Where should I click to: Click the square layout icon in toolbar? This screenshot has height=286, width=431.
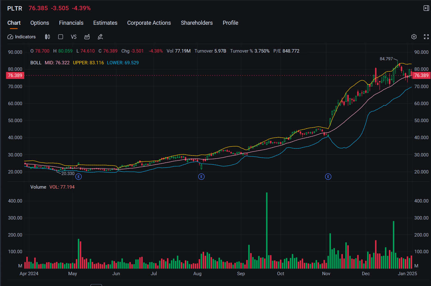point(61,37)
